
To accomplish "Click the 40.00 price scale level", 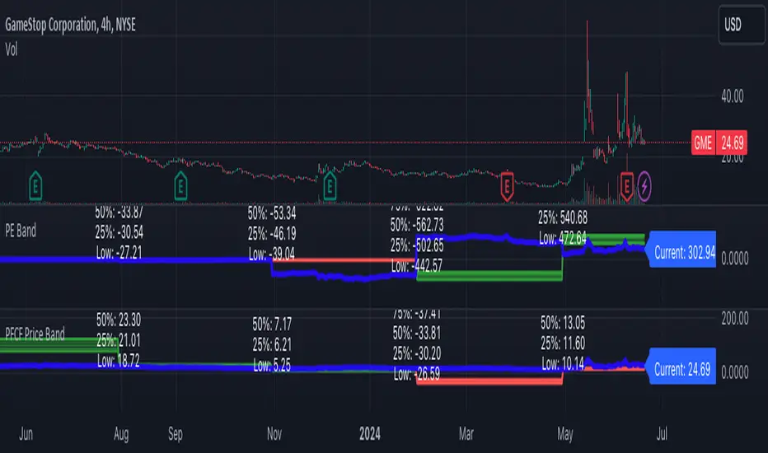I will tap(733, 96).
